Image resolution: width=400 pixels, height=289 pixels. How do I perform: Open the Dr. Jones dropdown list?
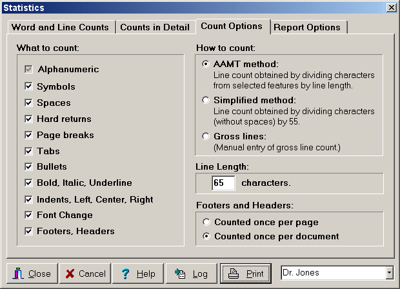389,273
